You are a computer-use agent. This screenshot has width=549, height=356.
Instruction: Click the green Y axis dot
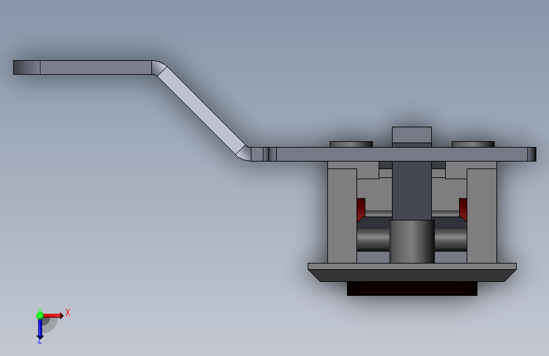pos(40,315)
